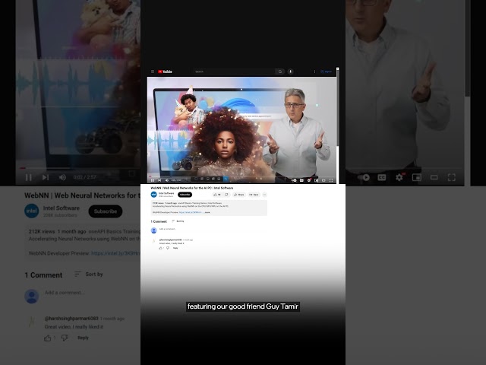Open the three-dot settings menu in the header

click(314, 71)
